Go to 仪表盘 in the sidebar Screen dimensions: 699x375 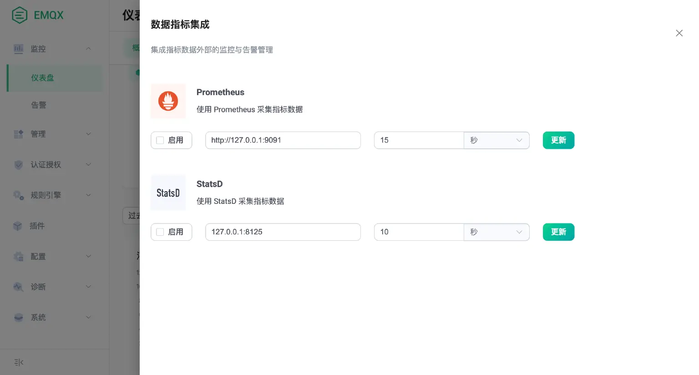pos(42,78)
